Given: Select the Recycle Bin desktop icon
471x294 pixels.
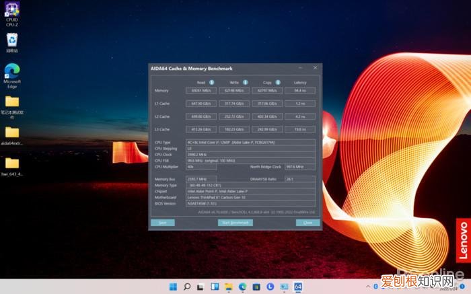Looking at the screenshot, I should point(12,43).
